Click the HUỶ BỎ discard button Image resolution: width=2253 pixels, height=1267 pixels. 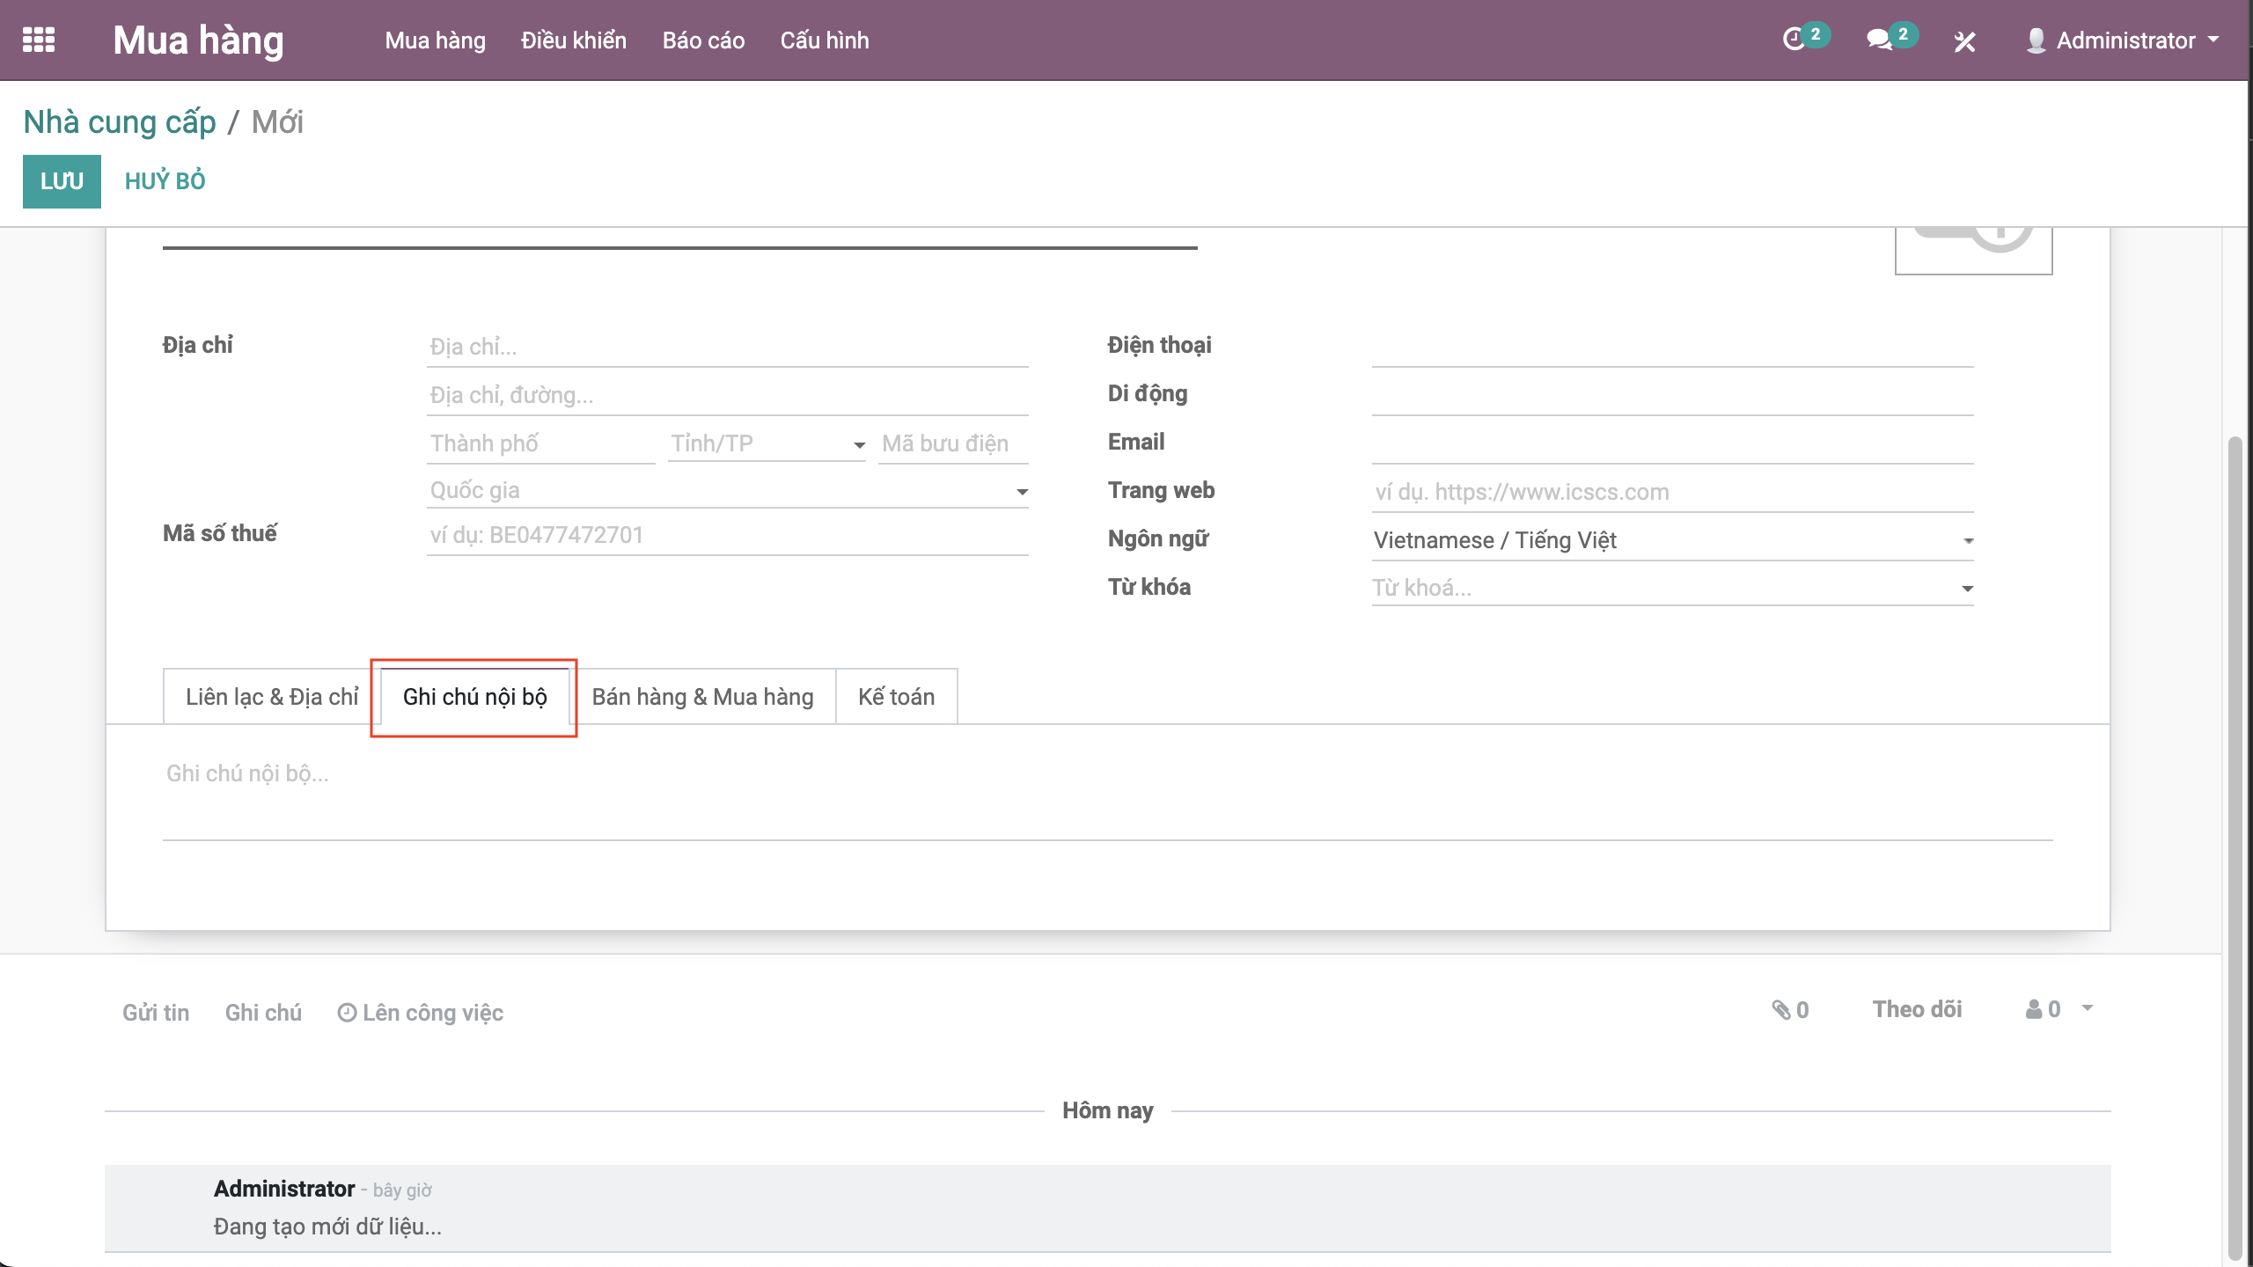pos(165,181)
